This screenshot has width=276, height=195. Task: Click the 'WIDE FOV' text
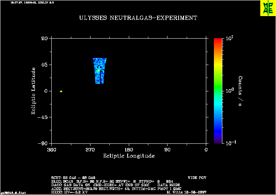point(197,178)
